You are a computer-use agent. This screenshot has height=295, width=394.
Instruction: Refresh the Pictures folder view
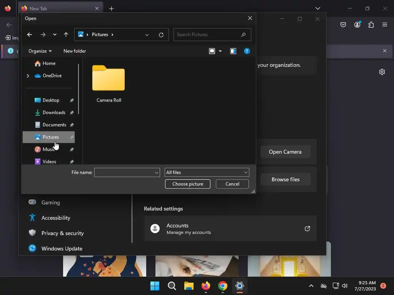click(161, 35)
